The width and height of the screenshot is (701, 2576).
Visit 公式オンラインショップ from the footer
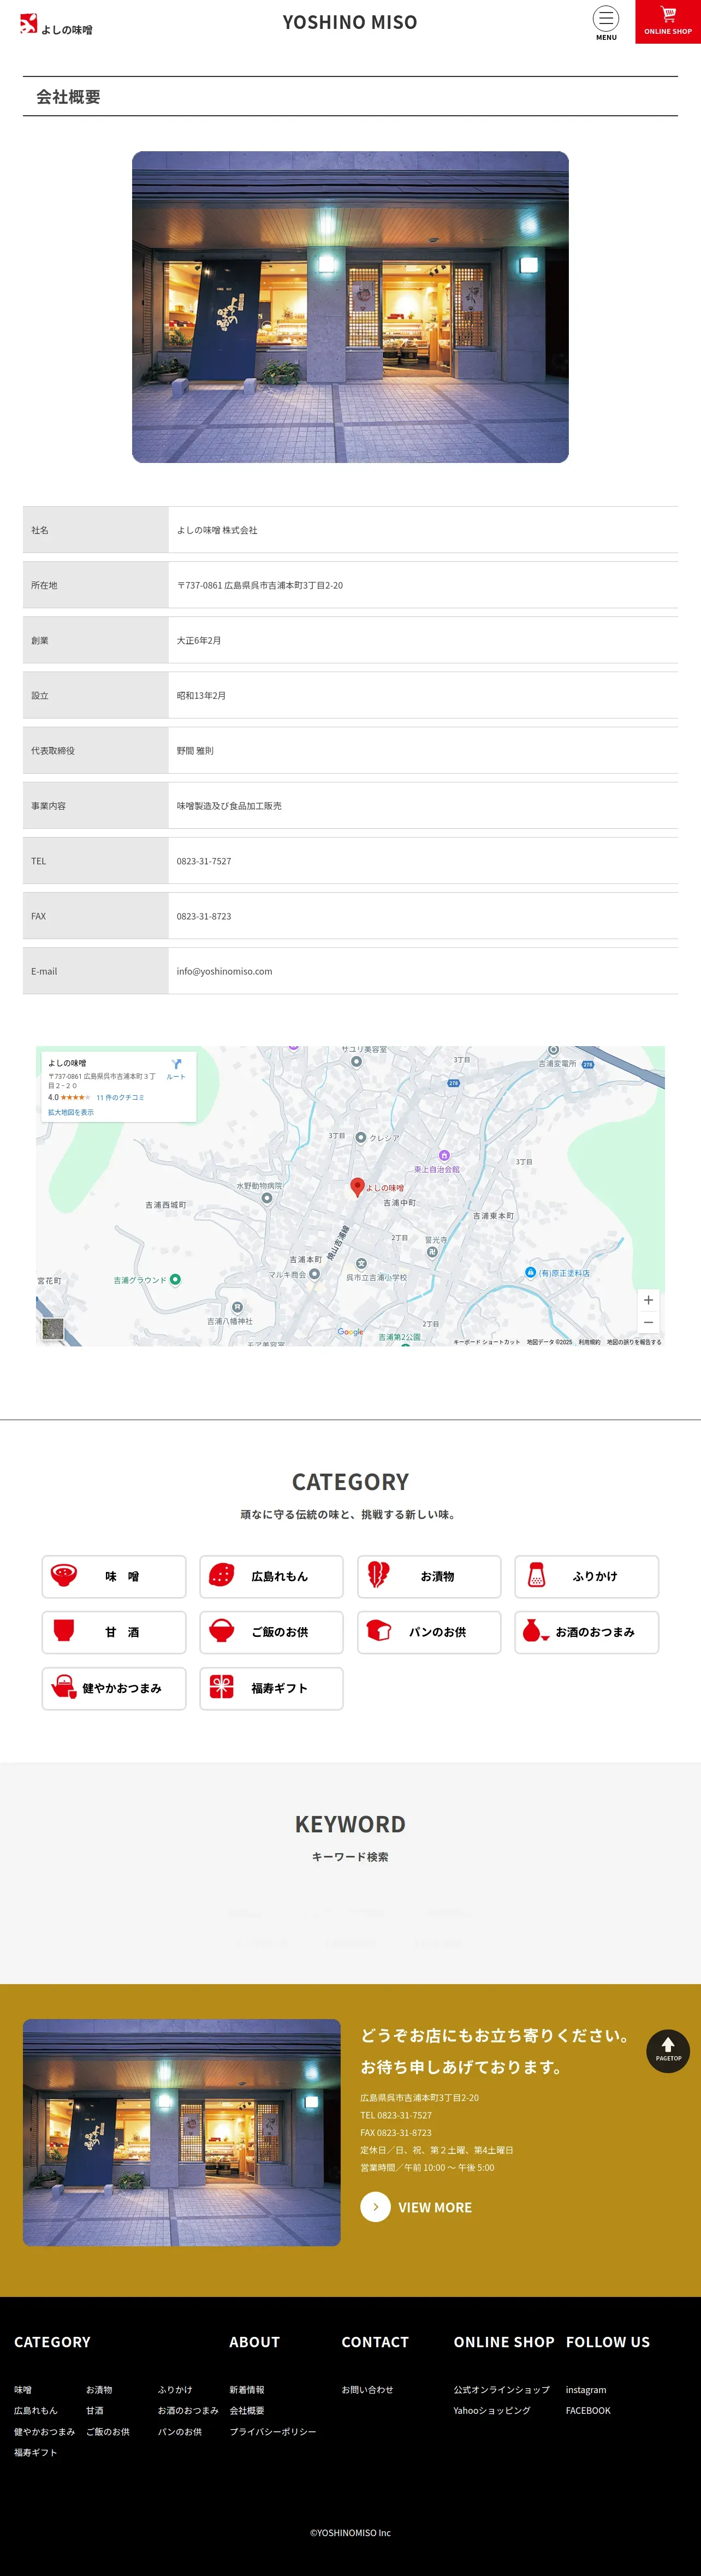pyautogui.click(x=502, y=2389)
